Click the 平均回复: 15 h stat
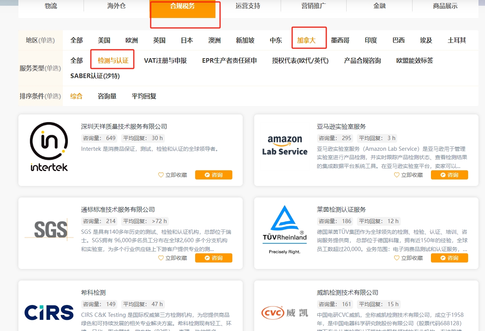485x331 pixels. coord(379,304)
